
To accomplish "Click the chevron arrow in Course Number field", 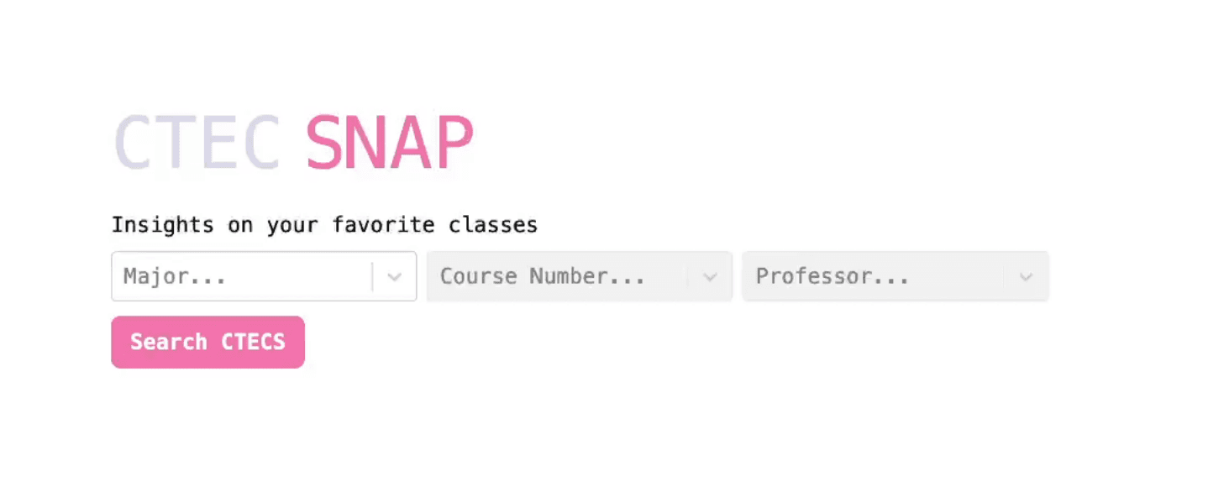I will click(710, 277).
